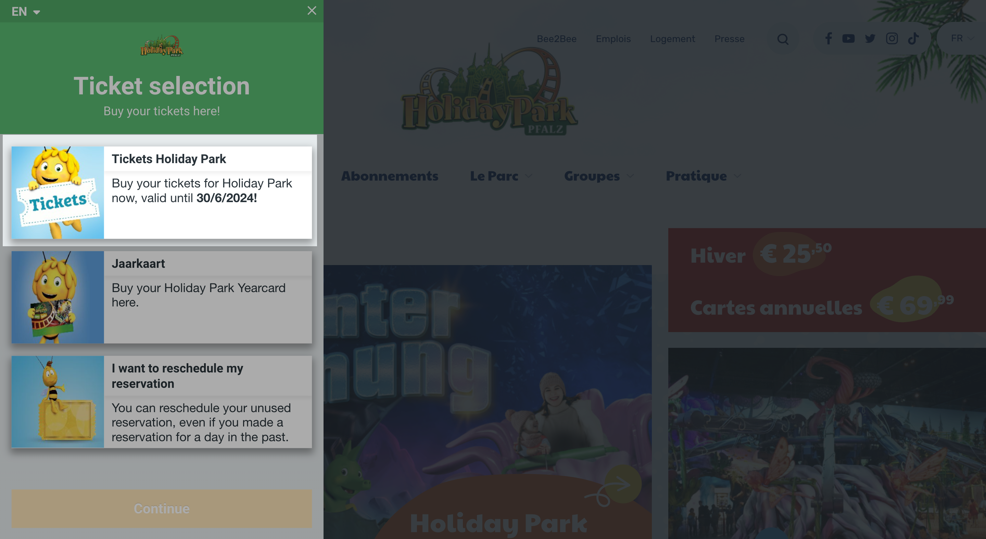Open the Instagram profile icon
Viewport: 986px width, 539px height.
click(892, 38)
